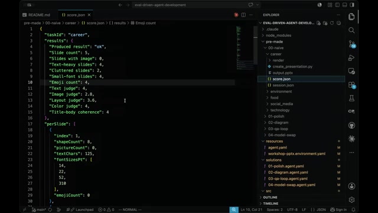Open the GitHub icon in activity bar
This screenshot has height=213, width=378.
pos(351,125)
